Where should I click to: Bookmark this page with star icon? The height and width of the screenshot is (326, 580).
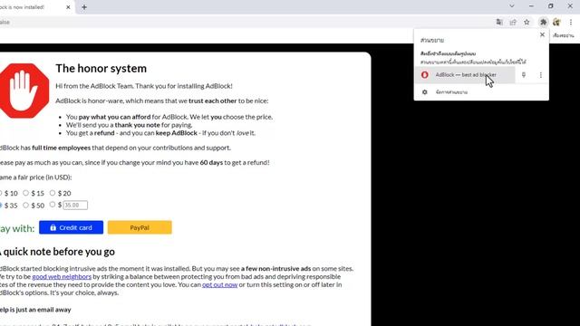tap(527, 22)
